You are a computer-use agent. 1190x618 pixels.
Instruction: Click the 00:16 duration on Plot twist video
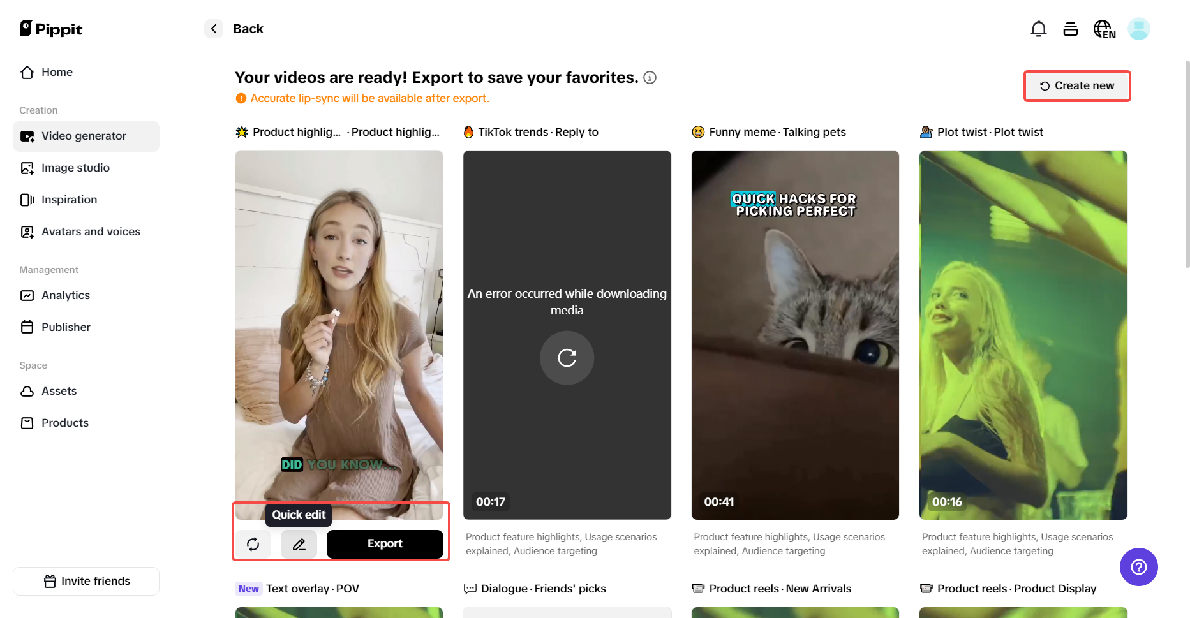click(947, 502)
